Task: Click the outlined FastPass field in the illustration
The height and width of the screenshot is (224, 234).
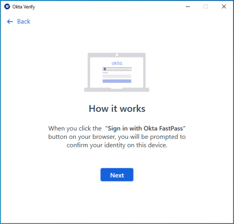Action: click(118, 69)
